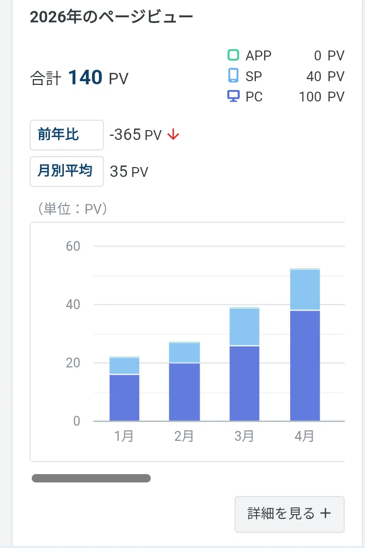Click the light blue SP segment of 3月 bar

(x=244, y=327)
